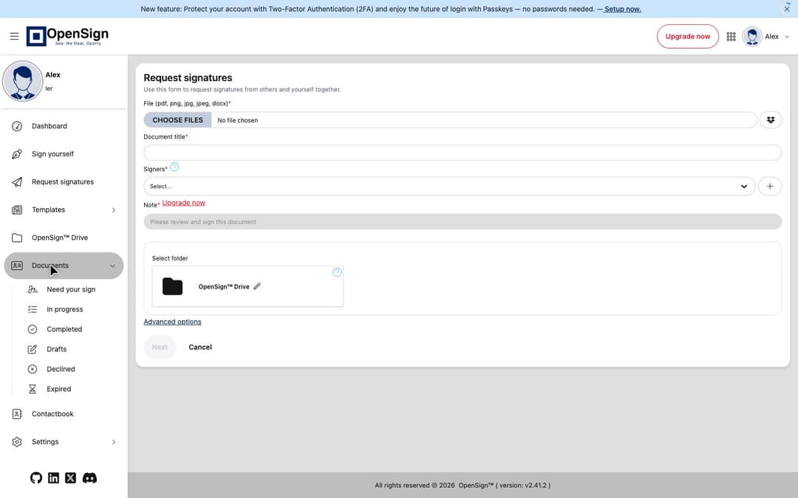Click the In progress checklist icon

pyautogui.click(x=32, y=309)
